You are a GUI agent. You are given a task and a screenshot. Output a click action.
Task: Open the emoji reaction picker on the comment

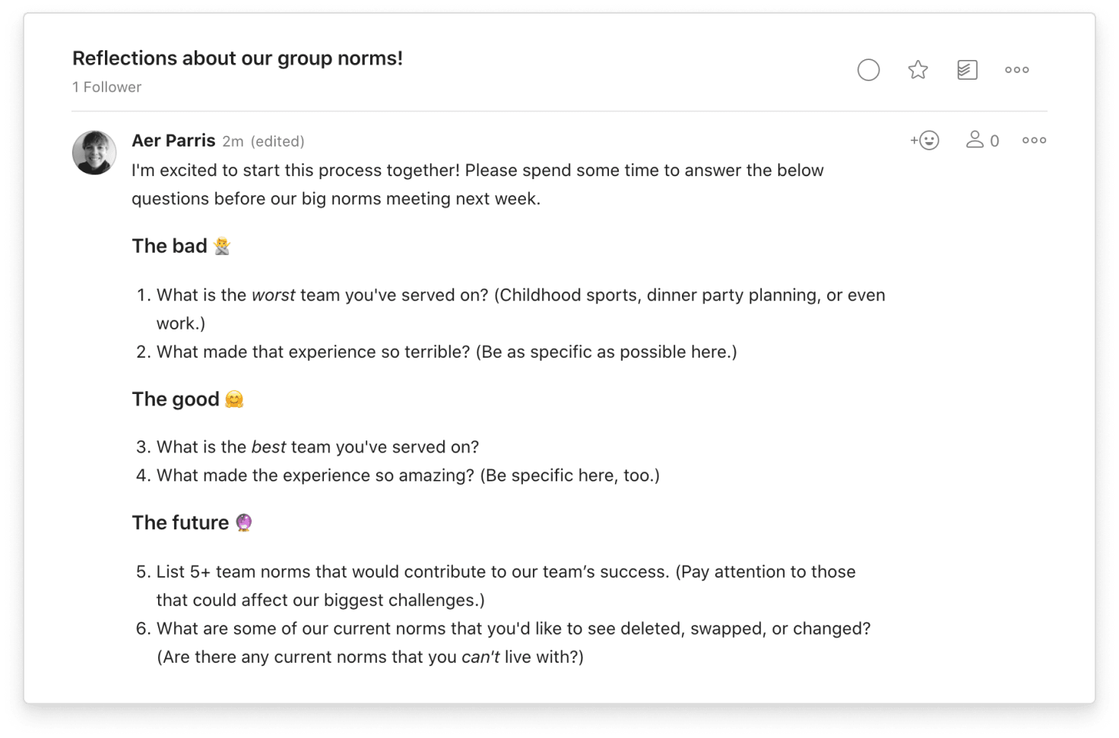coord(924,140)
